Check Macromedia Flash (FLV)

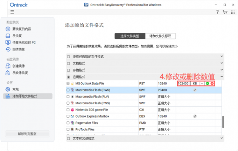tap(68, 97)
